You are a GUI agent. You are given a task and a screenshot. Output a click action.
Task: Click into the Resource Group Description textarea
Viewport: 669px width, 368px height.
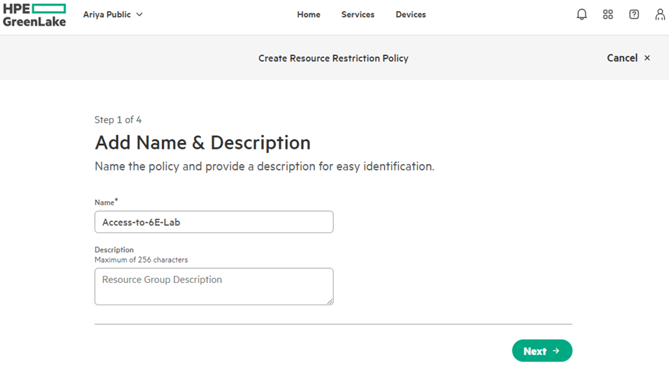(x=214, y=286)
